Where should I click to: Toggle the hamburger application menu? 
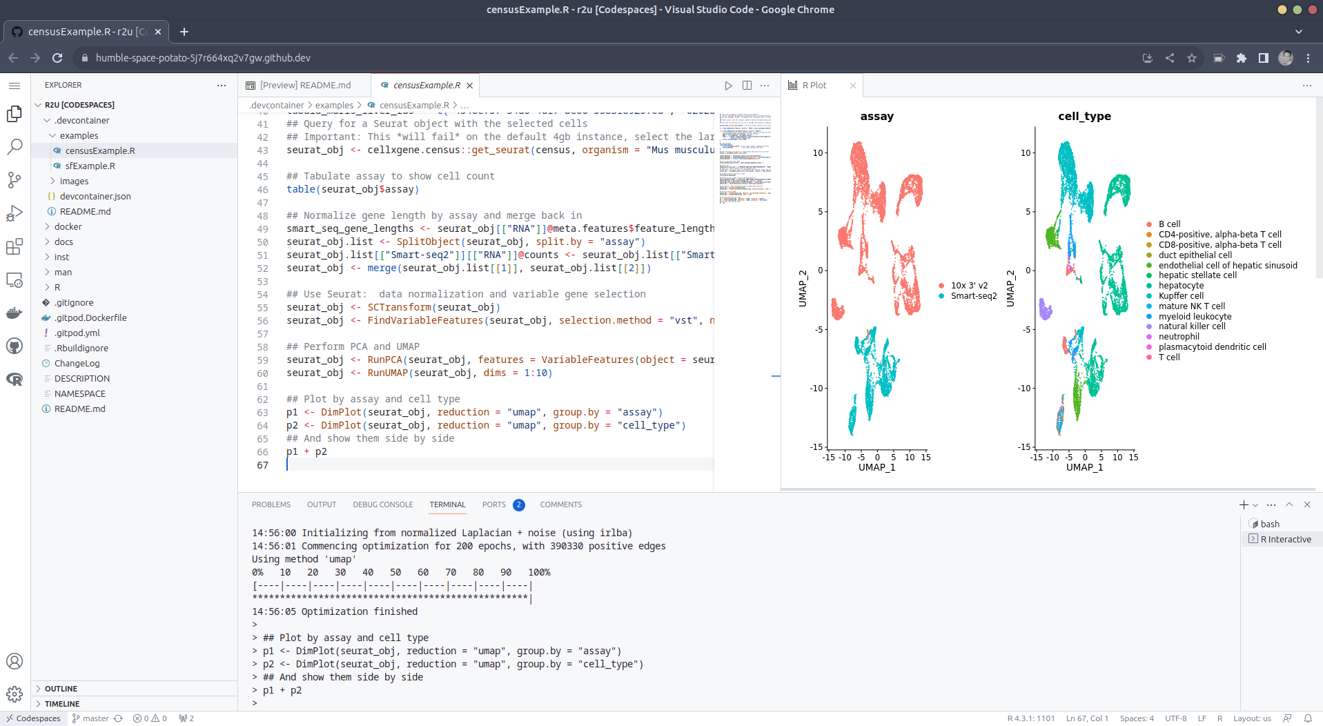click(14, 86)
